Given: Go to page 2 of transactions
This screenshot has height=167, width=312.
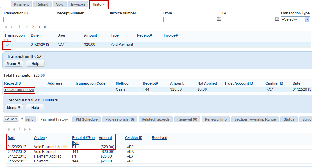Looking at the screenshot, I should [26, 27].
